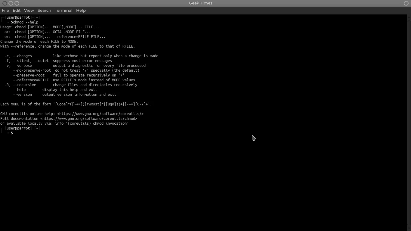Click the 'Usage: chmod [OPTION]... MODE' line
The width and height of the screenshot is (411, 231).
click(50, 27)
